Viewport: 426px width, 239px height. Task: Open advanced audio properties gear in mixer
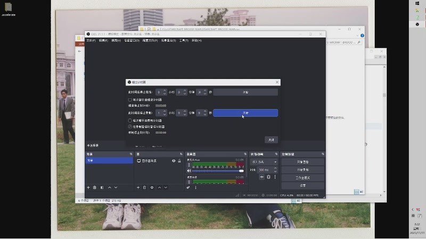(x=189, y=187)
